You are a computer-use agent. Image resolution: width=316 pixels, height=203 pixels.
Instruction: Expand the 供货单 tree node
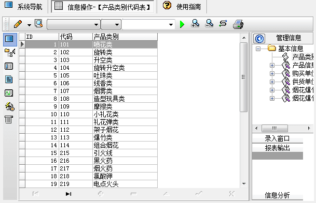[272, 82]
